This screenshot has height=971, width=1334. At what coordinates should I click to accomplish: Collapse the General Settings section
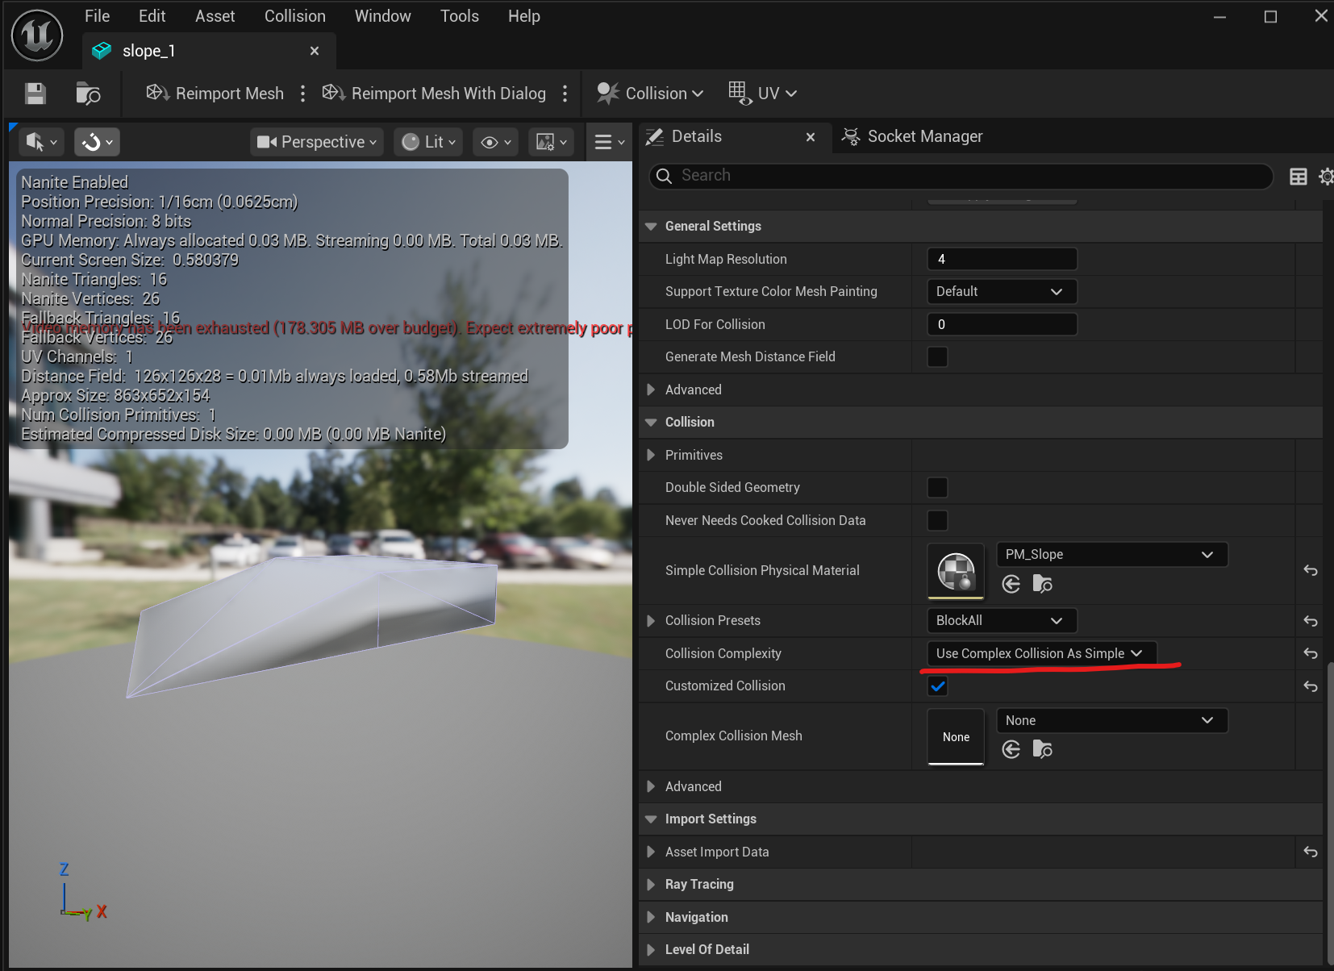pyautogui.click(x=651, y=227)
